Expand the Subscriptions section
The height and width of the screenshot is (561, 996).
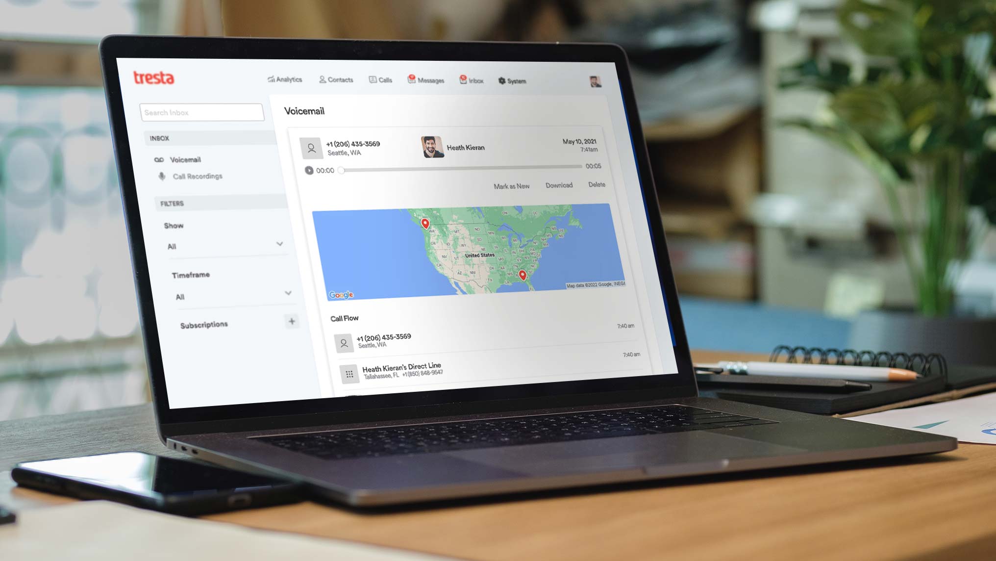coord(292,321)
